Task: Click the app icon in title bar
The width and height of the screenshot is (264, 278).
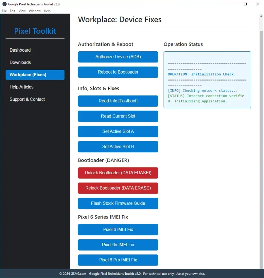Action: (x=4, y=4)
